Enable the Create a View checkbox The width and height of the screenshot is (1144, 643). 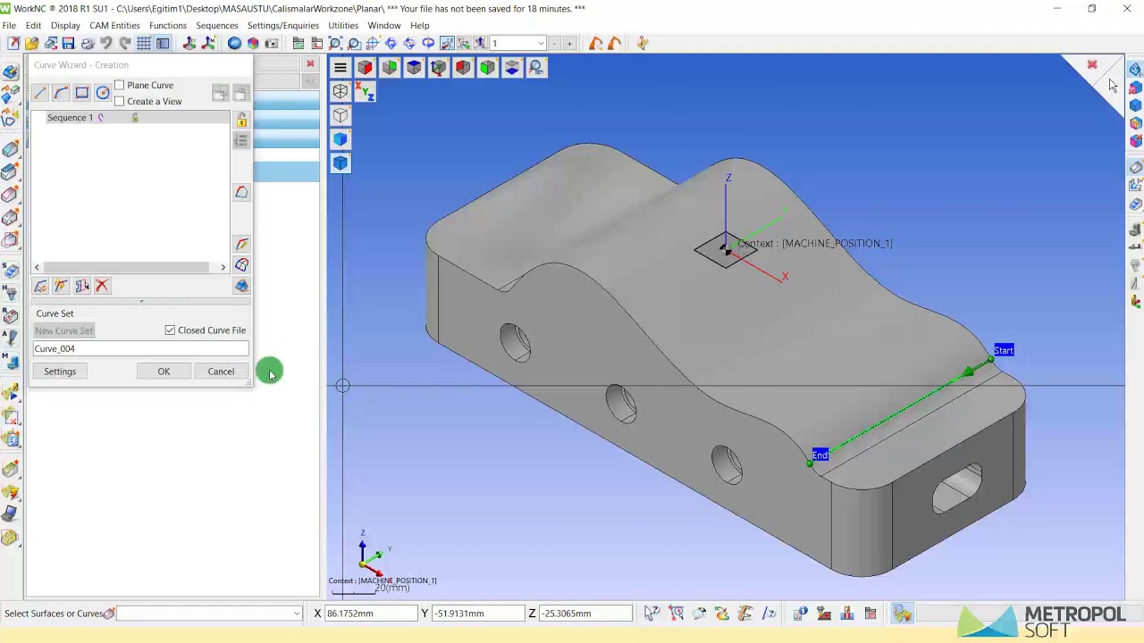coord(119,101)
